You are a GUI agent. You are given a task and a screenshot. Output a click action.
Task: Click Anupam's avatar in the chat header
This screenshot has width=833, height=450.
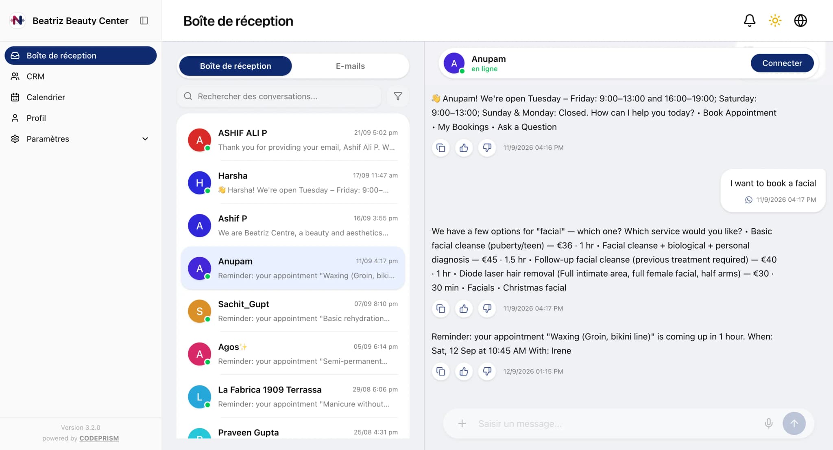[454, 63]
